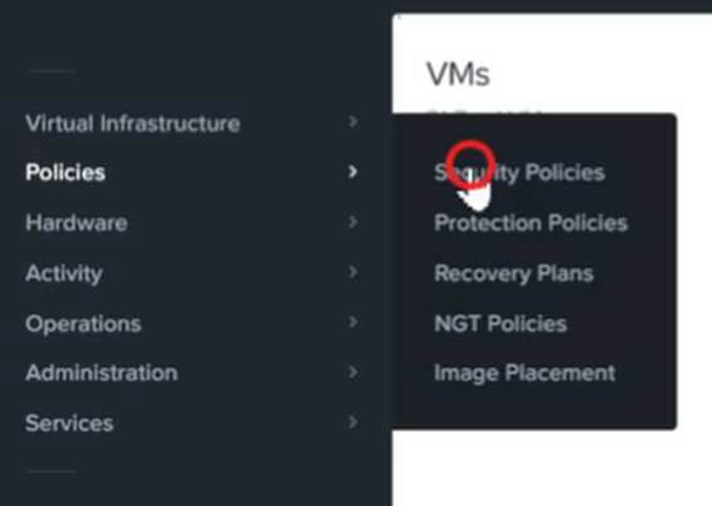Click the VMs page heading
712x506 pixels.
[458, 75]
